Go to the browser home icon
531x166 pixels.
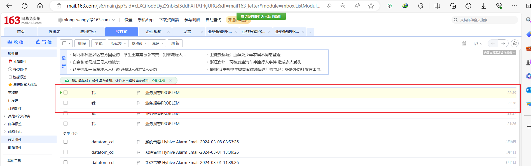[x=40, y=6]
